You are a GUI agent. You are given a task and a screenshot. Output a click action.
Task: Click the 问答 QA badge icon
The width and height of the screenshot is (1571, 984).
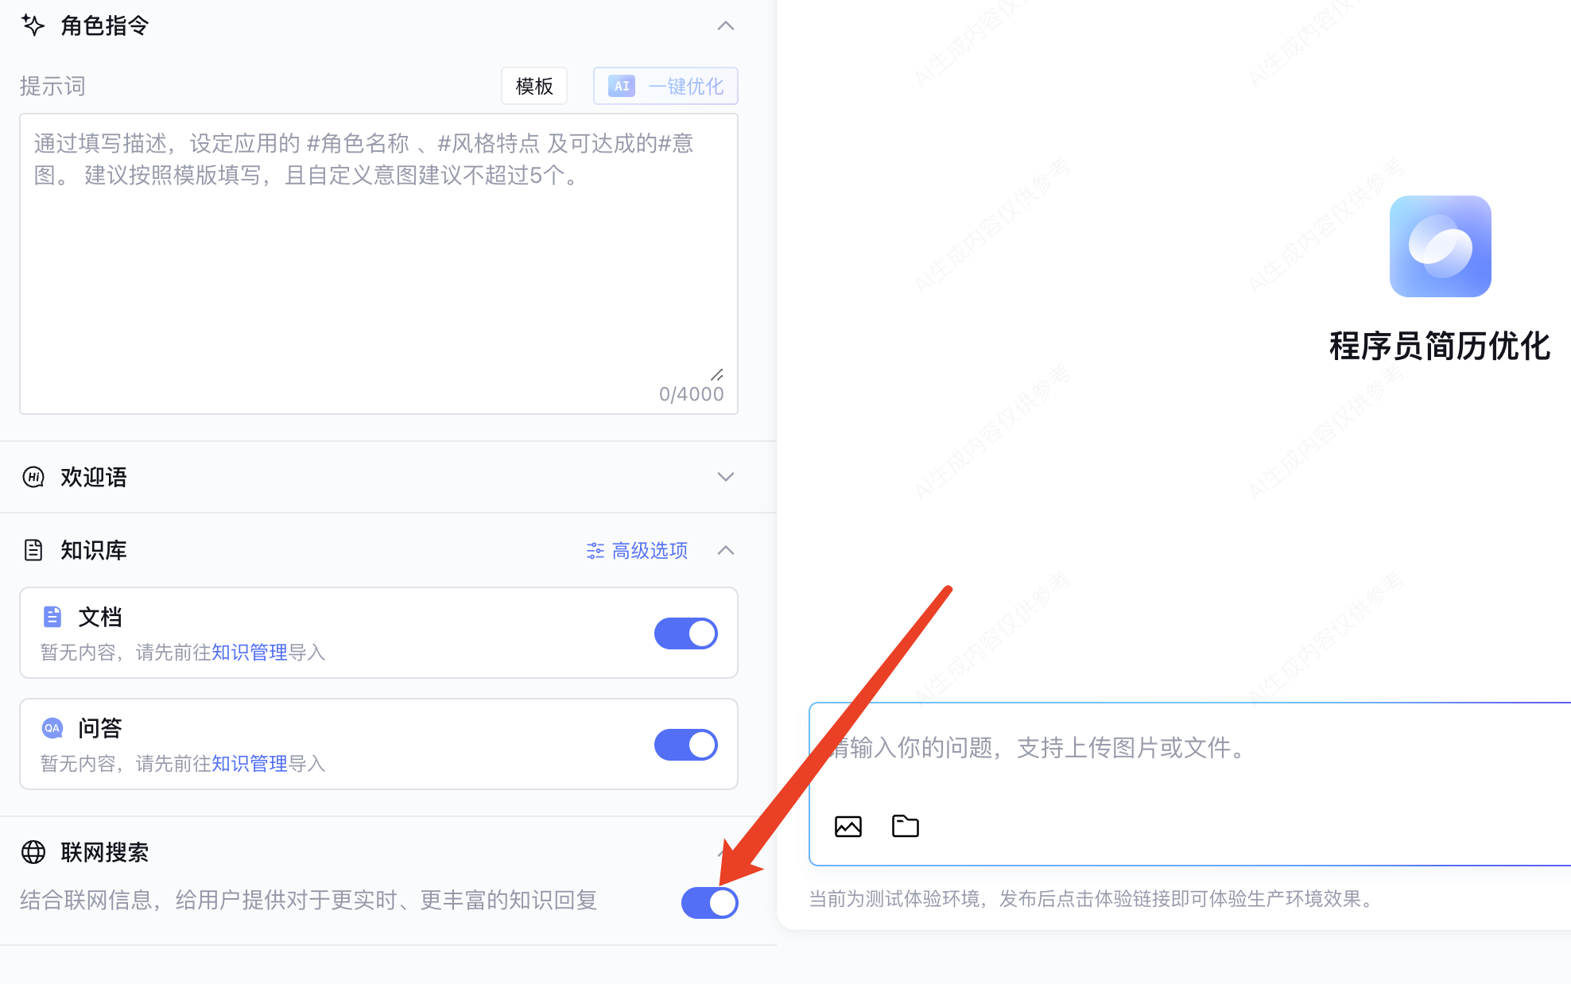tap(52, 728)
